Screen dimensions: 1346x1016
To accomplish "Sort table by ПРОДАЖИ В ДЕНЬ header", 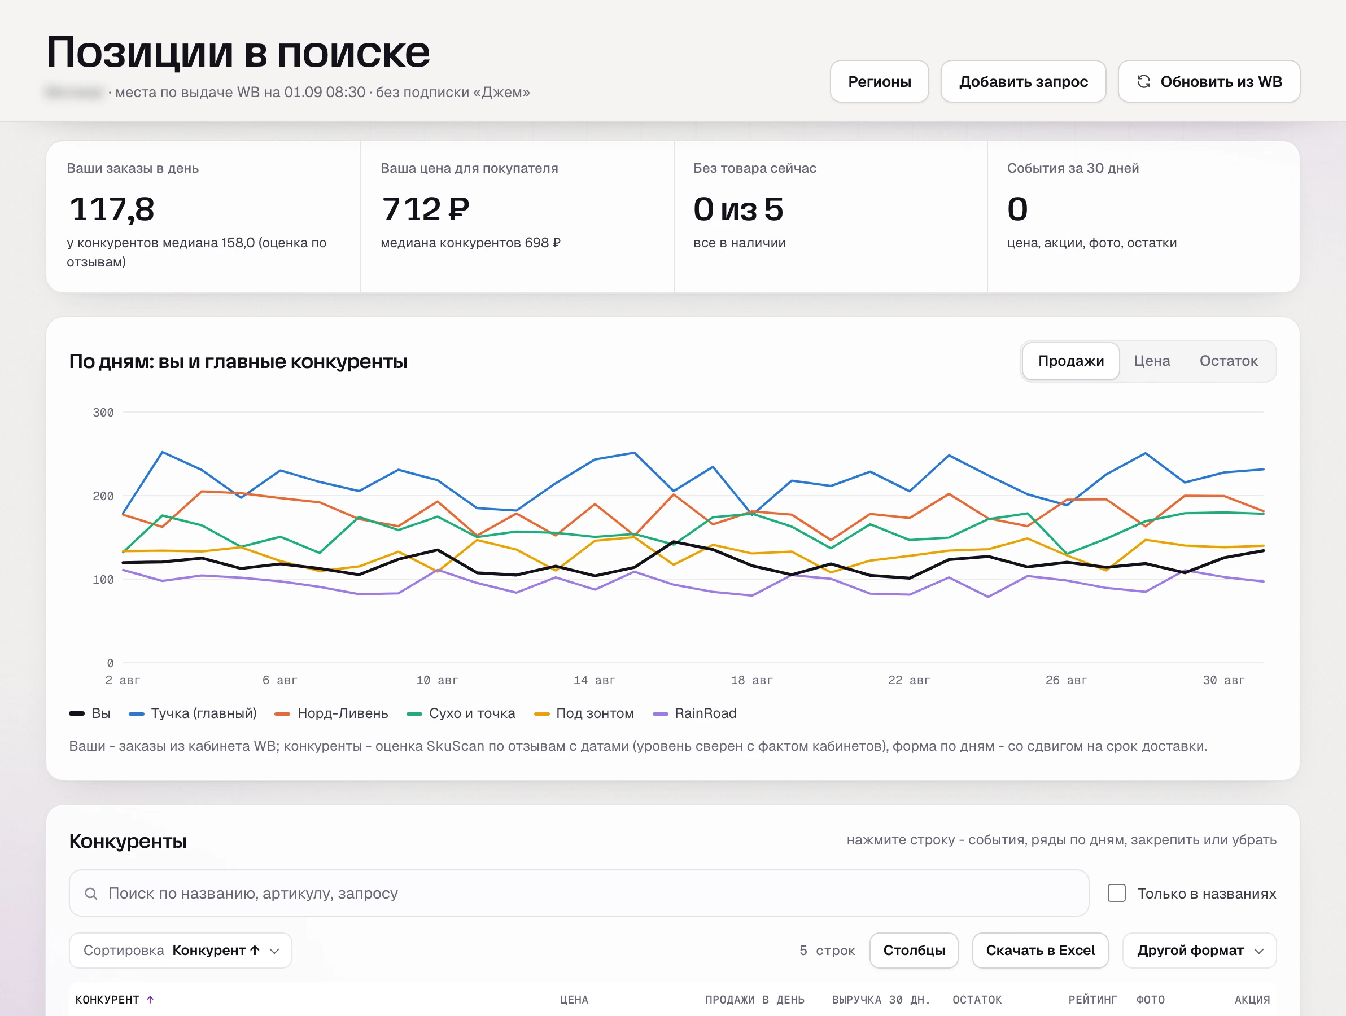I will tap(754, 1000).
